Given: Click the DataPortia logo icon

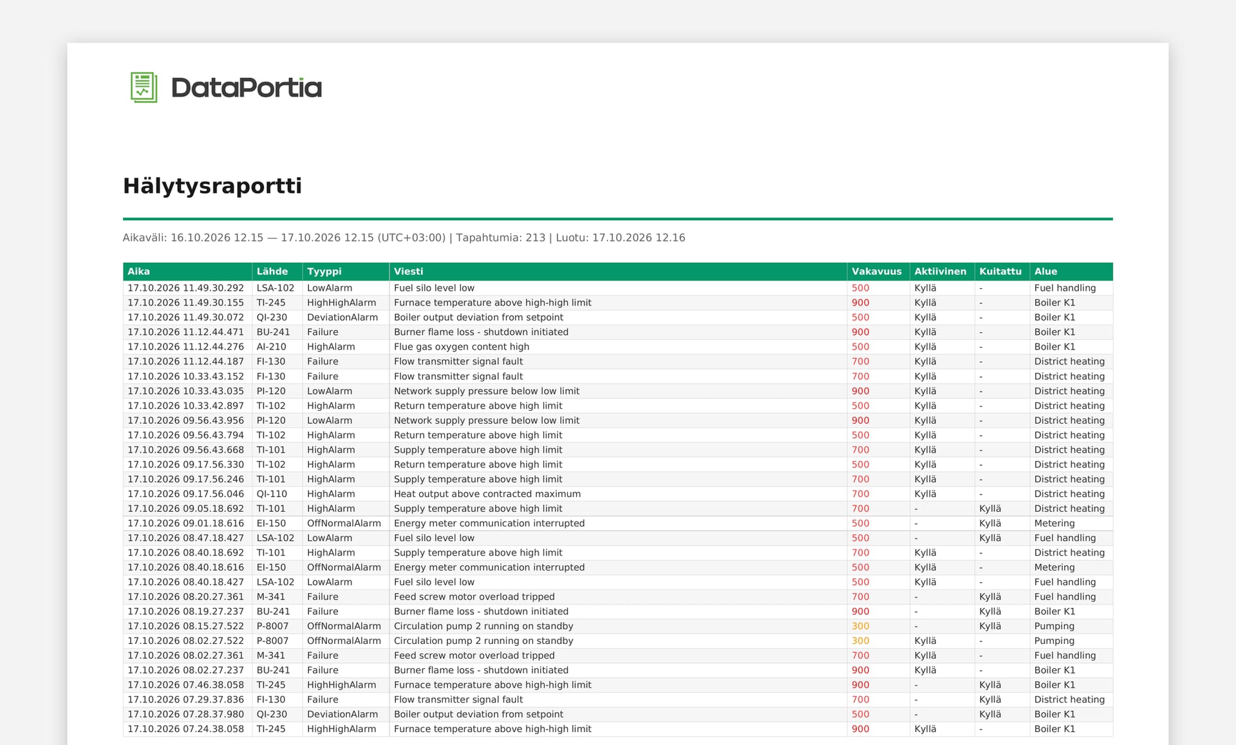Looking at the screenshot, I should click(144, 87).
